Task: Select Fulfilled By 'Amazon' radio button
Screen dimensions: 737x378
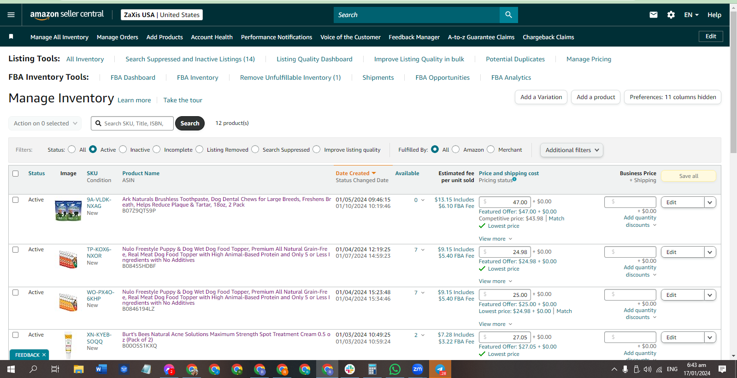Action: tap(456, 149)
